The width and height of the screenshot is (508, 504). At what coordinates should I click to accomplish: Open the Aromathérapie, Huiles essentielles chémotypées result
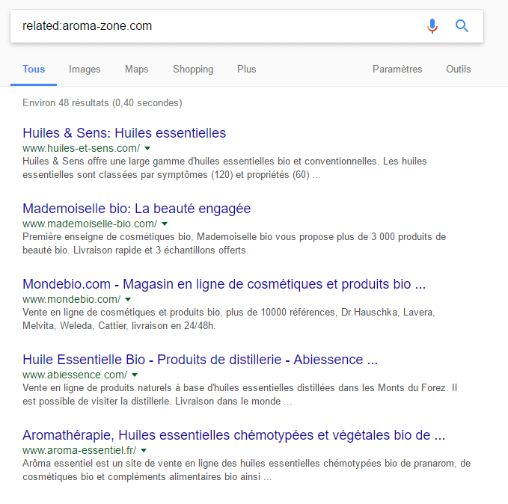[x=233, y=435]
